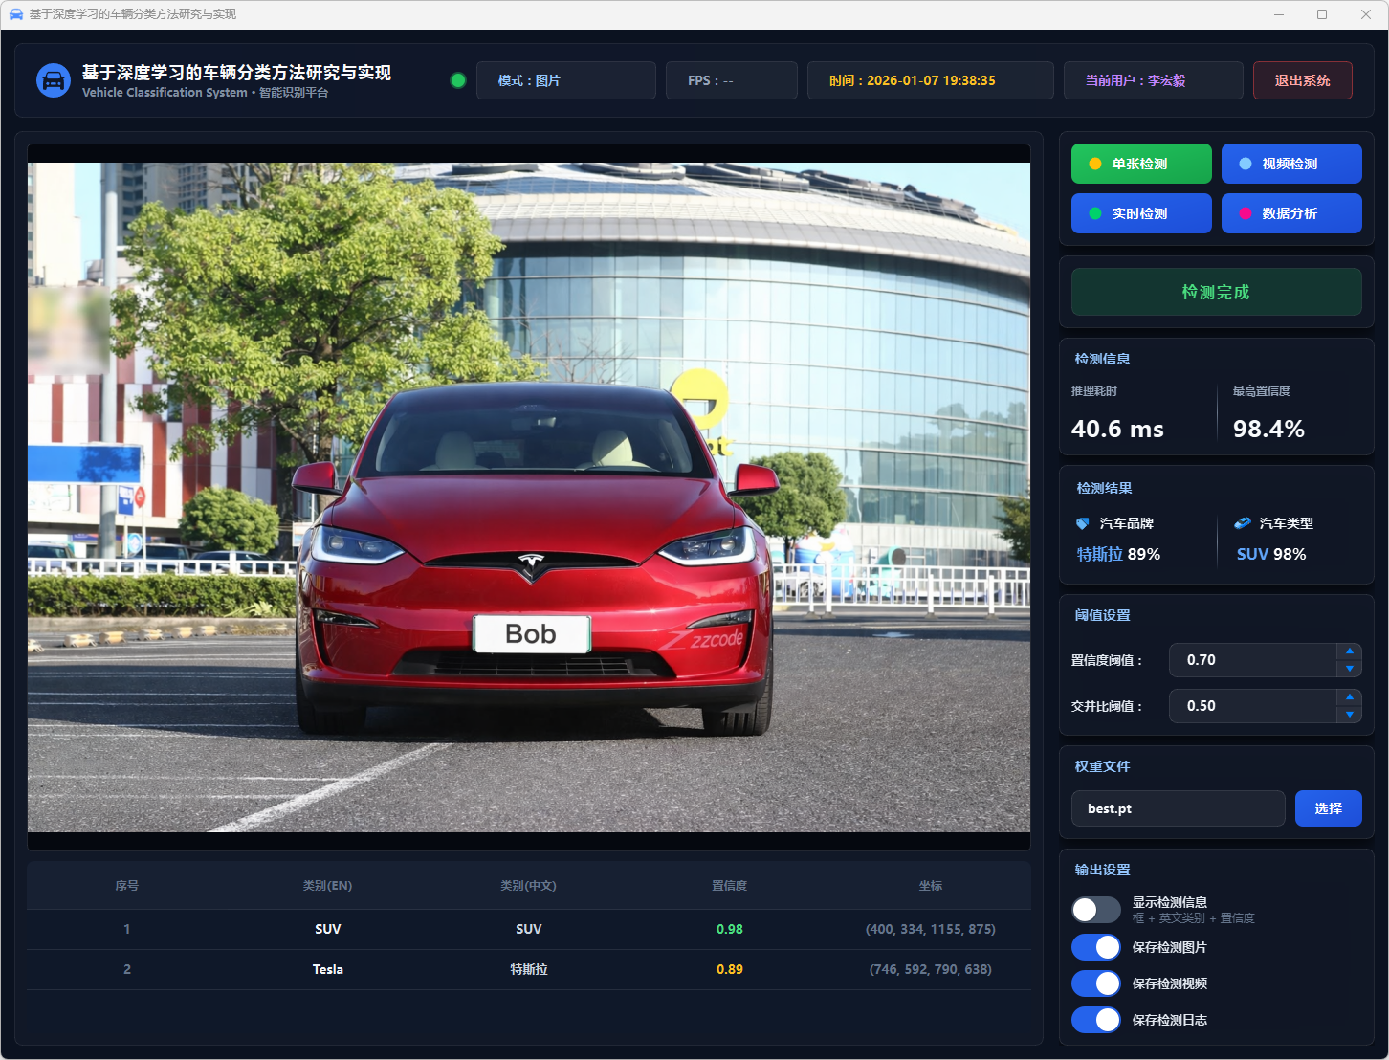Click the SUV 98% type result
The height and width of the screenshot is (1060, 1389).
(x=1271, y=554)
